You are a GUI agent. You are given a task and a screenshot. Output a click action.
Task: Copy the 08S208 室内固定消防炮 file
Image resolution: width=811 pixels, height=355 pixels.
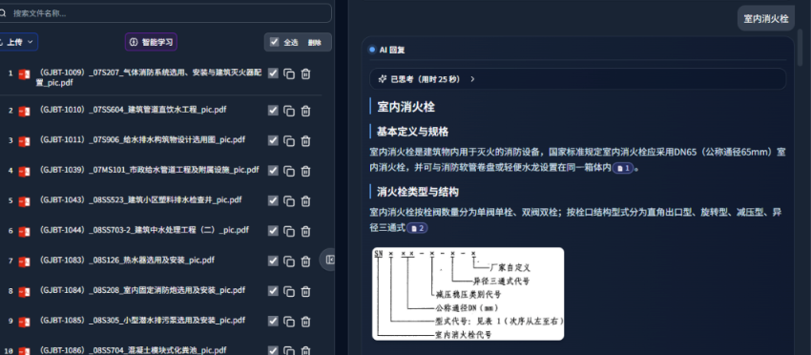tap(290, 291)
